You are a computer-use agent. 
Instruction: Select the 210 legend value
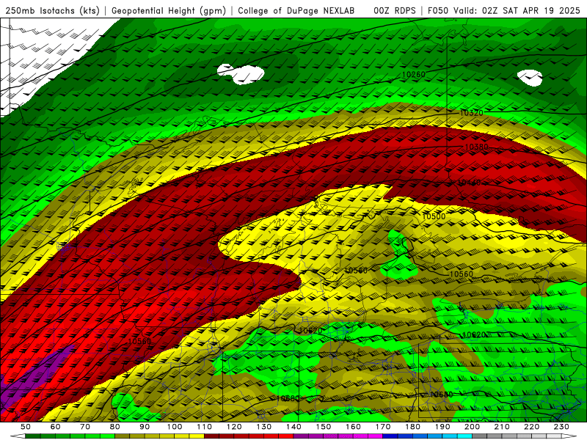pyautogui.click(x=502, y=427)
